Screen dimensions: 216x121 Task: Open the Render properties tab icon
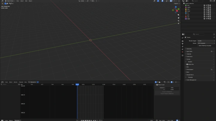182,41
